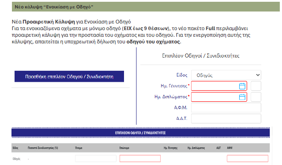
Task: Click the Α.Δ.Τ. input field
Action: tap(226, 119)
